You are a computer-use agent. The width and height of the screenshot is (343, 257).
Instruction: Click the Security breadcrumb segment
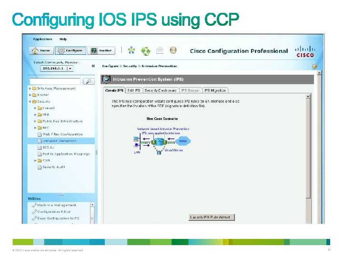point(130,66)
